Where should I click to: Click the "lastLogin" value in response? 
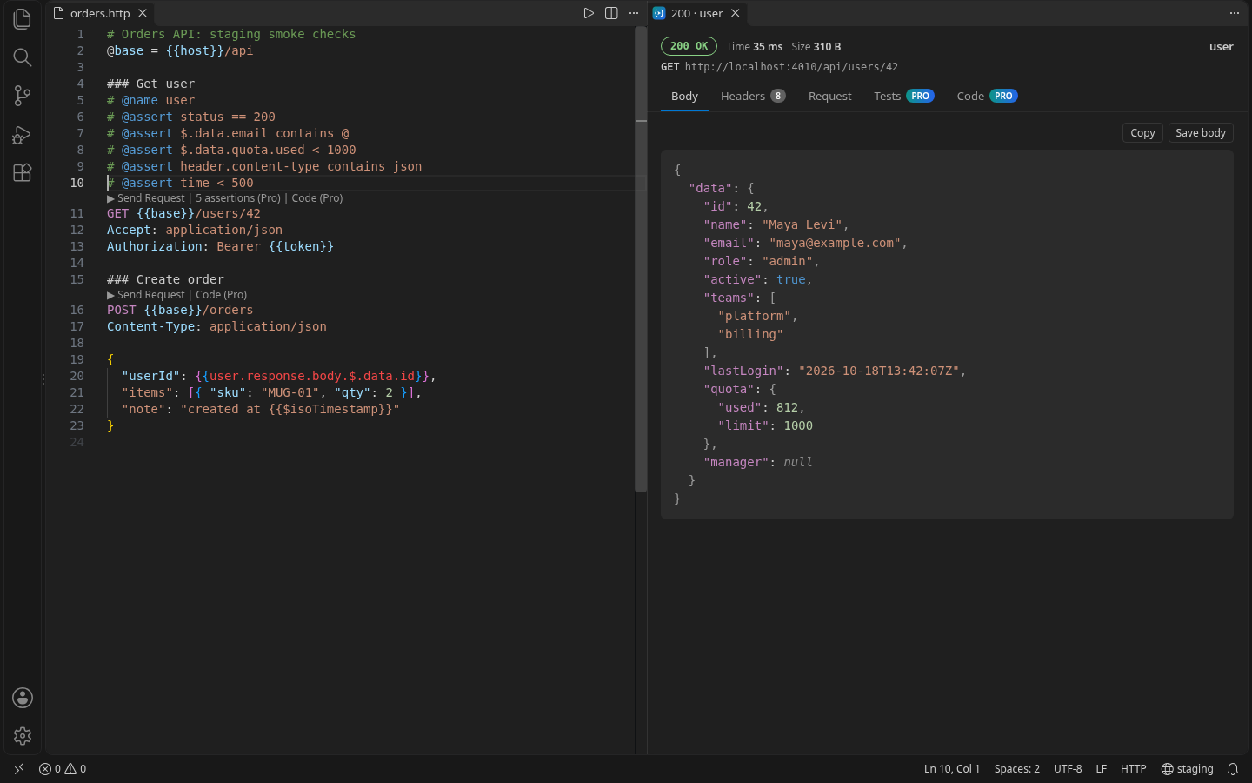[x=879, y=371]
